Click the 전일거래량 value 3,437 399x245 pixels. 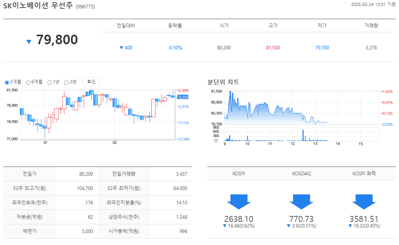pyautogui.click(x=181, y=174)
